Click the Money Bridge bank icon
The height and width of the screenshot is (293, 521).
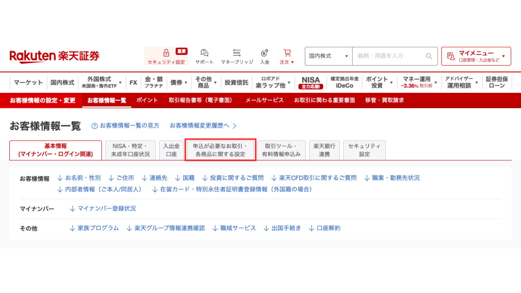click(237, 53)
